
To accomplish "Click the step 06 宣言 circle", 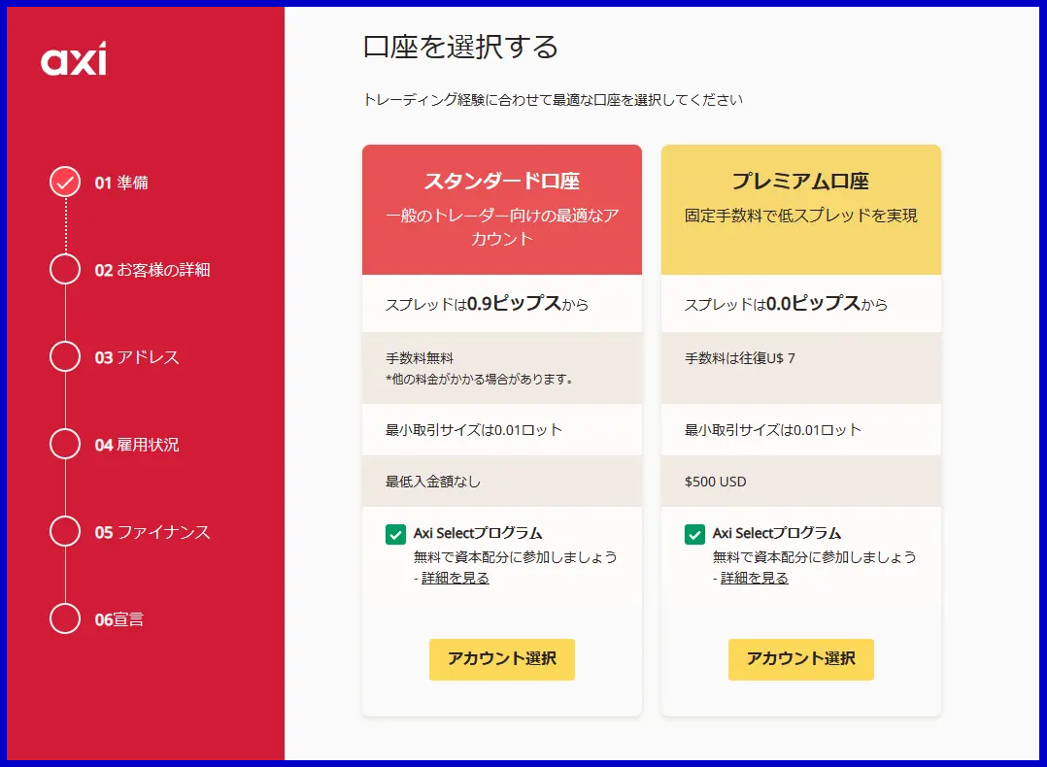I will pos(65,618).
